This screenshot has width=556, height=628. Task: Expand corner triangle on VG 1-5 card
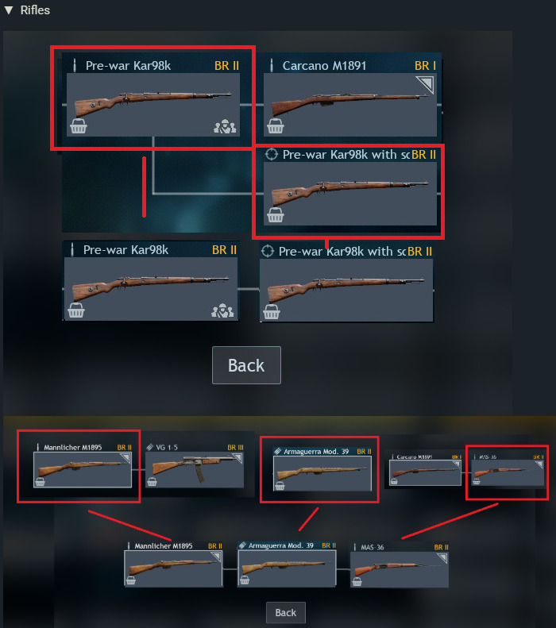(238, 458)
